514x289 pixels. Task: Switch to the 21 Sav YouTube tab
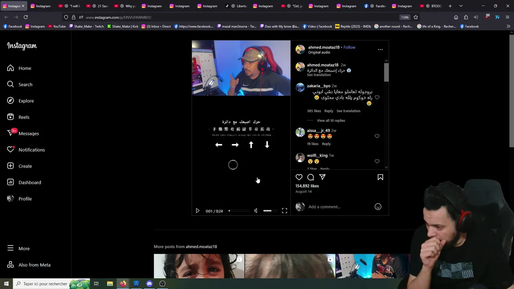[x=98, y=6]
